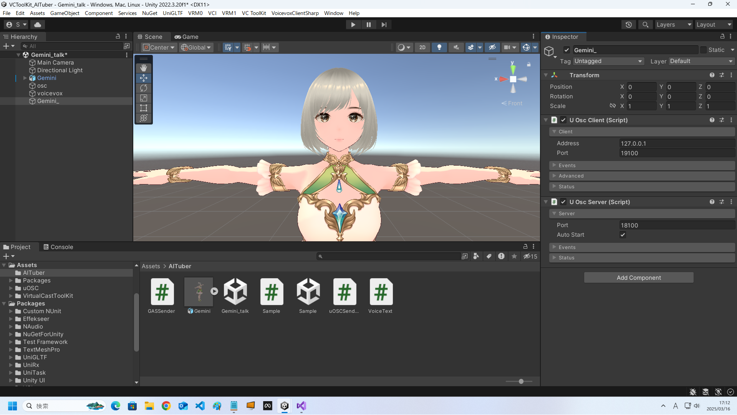Screen dimensions: 737x415
Task: Open the Unity search window
Action: pos(646,25)
